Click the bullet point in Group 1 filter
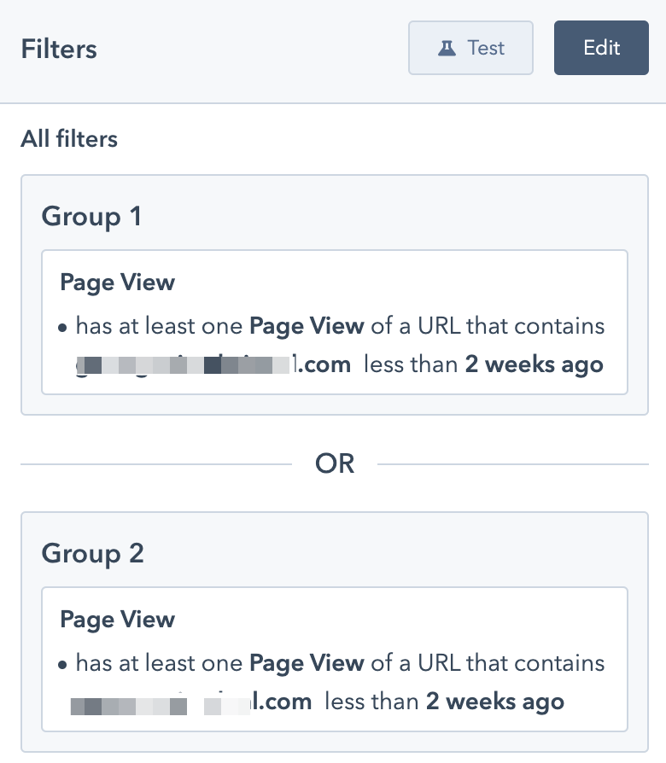 (61, 328)
